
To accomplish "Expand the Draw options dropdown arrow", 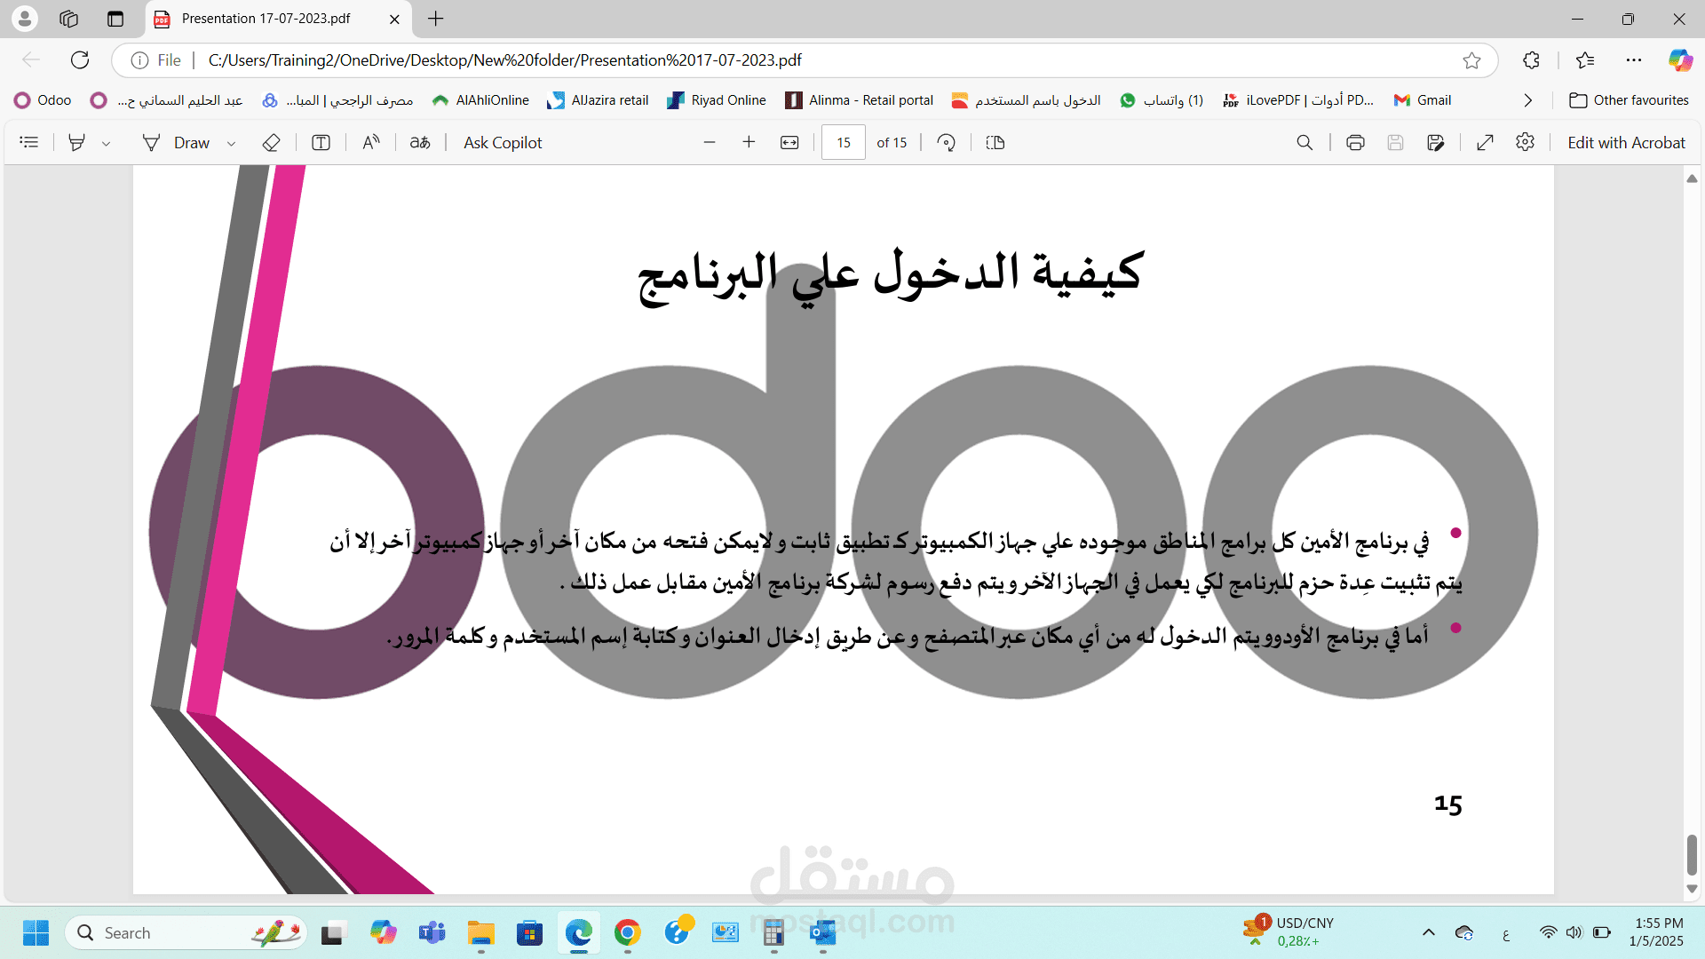I will pyautogui.click(x=231, y=143).
